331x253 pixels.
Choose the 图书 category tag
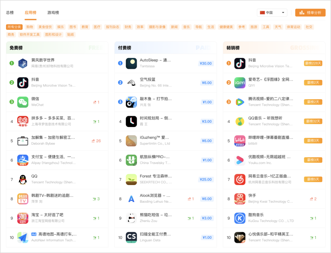coord(73,27)
